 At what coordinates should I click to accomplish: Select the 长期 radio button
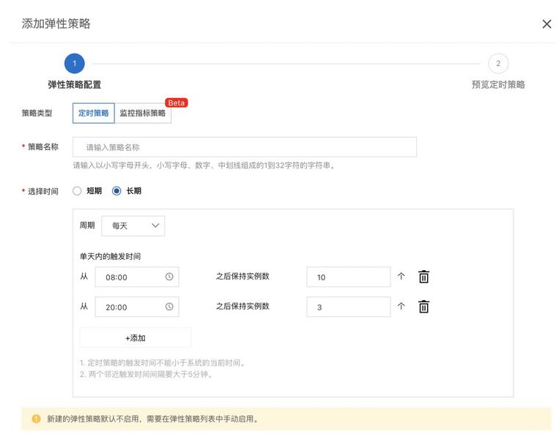[x=116, y=191]
